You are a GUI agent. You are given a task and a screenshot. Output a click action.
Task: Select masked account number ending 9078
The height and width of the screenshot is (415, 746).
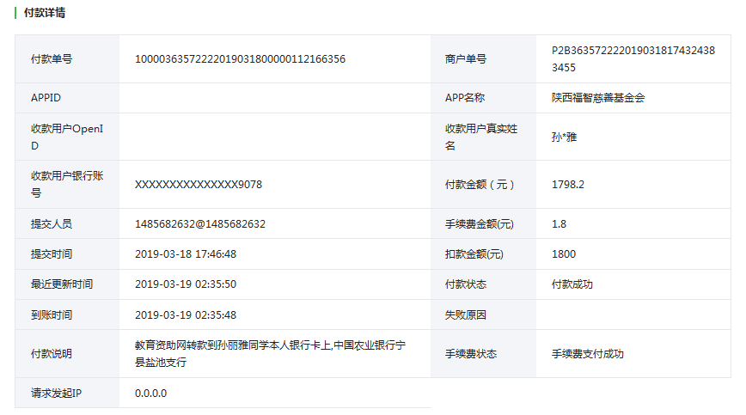click(199, 185)
